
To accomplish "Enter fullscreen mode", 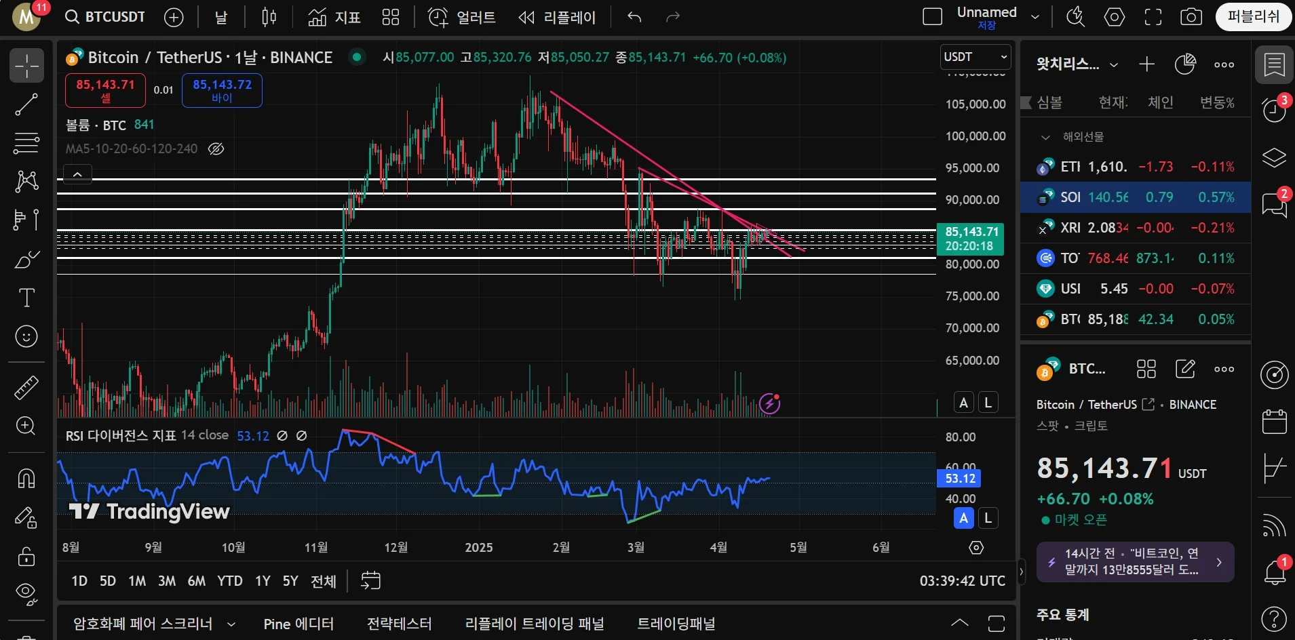I will tap(1153, 17).
